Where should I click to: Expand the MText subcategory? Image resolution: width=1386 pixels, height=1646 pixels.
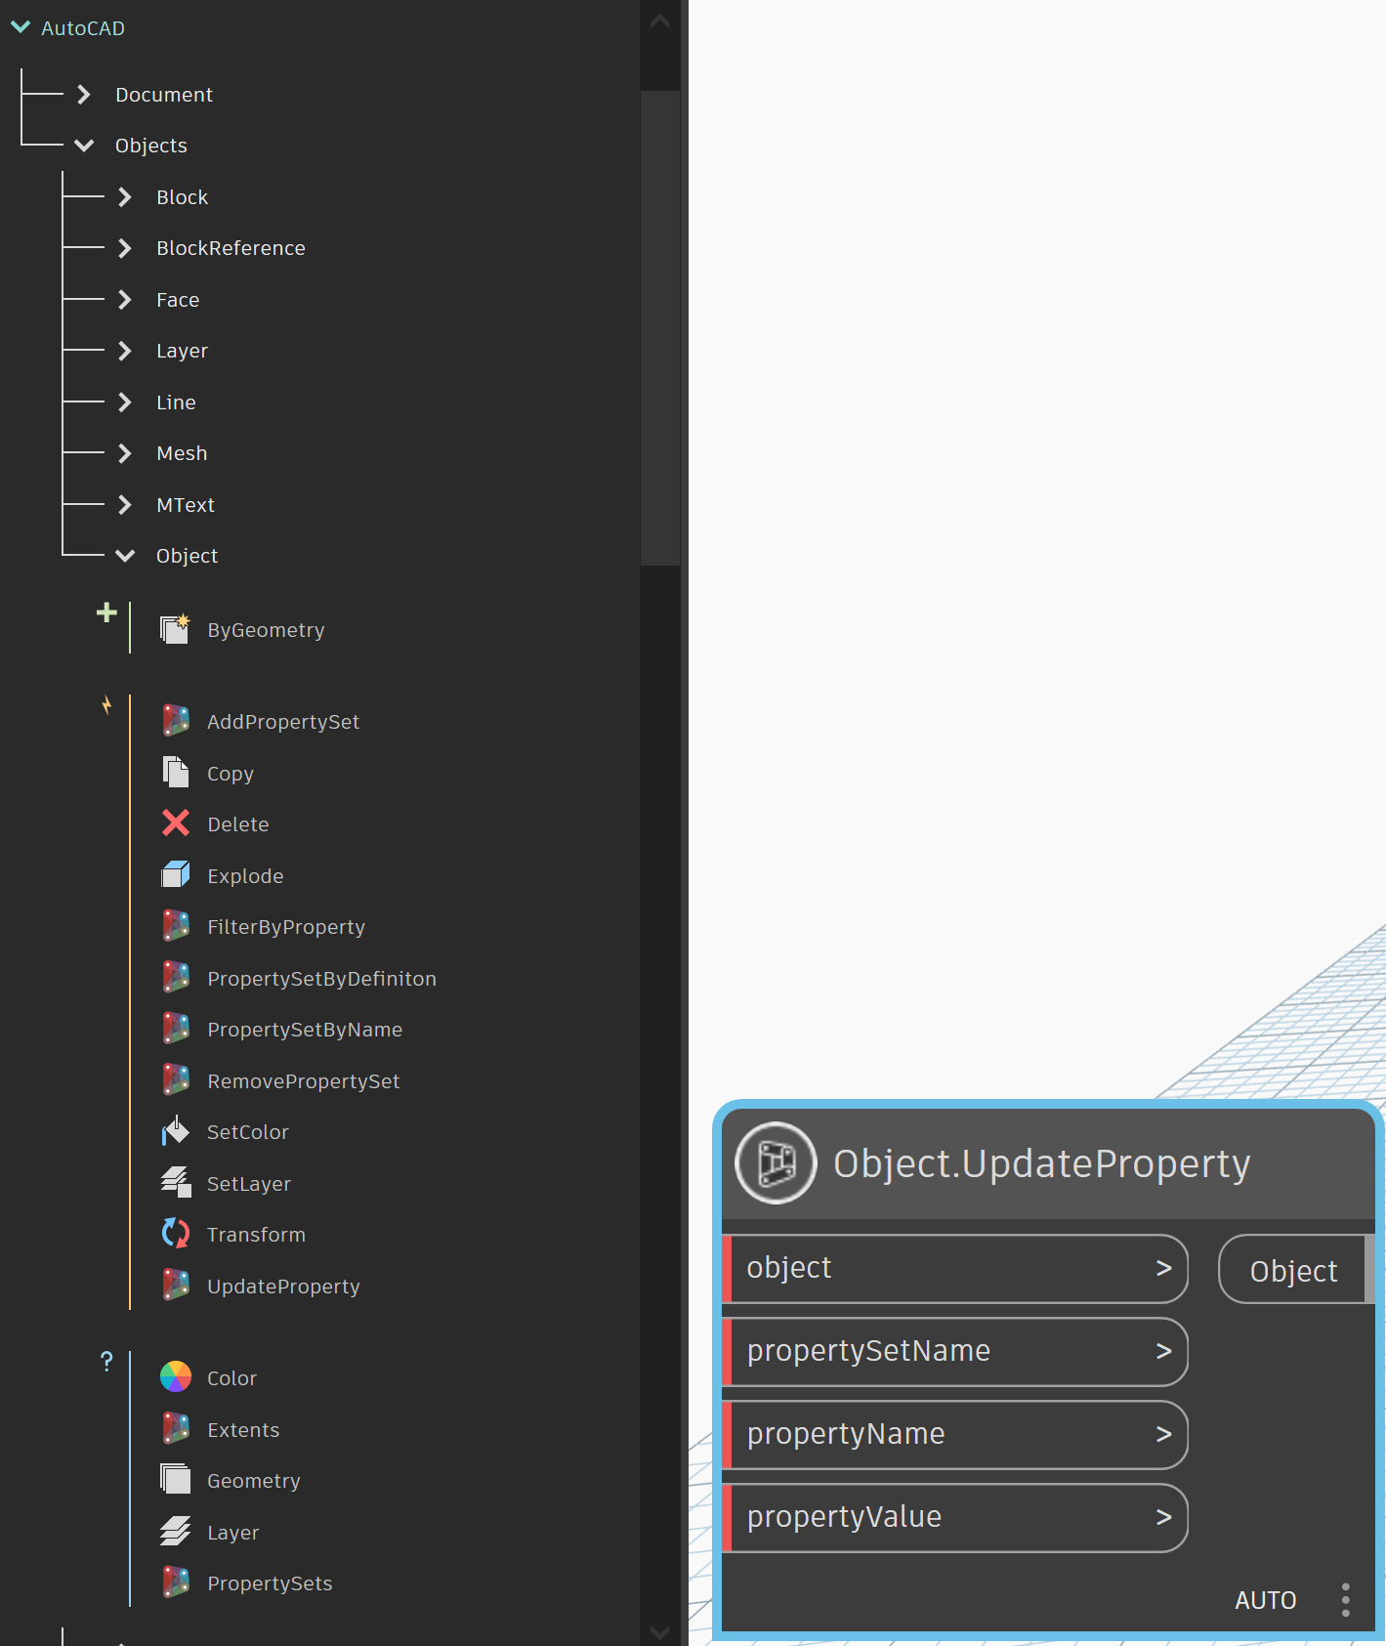(x=125, y=504)
